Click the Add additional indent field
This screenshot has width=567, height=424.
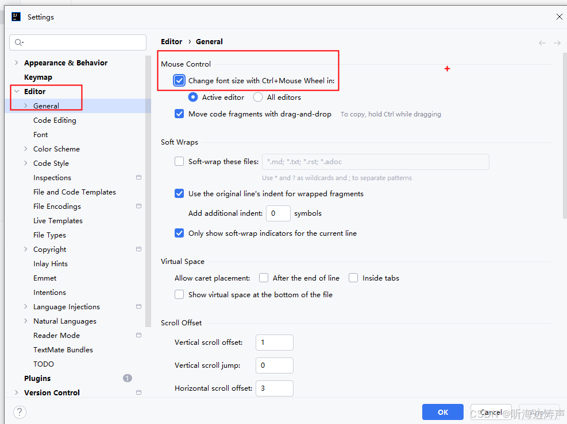[x=278, y=213]
